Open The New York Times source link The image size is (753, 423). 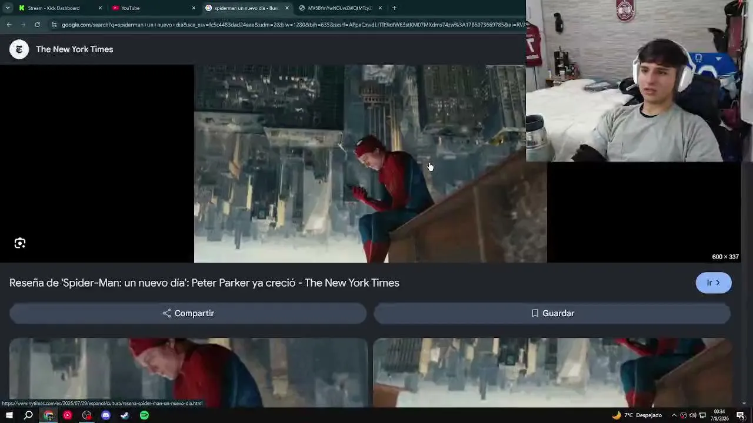point(75,49)
